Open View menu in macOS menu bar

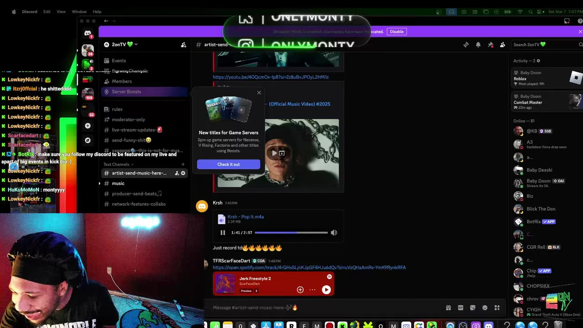click(x=61, y=11)
